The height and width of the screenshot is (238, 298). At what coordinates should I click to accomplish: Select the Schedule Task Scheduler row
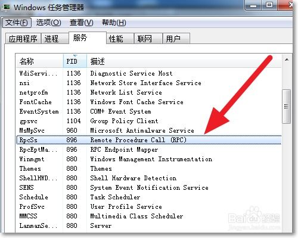pos(149,197)
